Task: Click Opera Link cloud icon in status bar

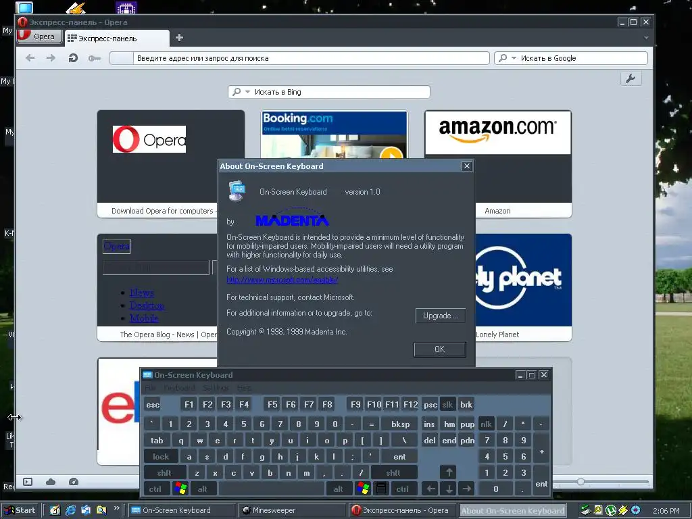Action: [51, 481]
